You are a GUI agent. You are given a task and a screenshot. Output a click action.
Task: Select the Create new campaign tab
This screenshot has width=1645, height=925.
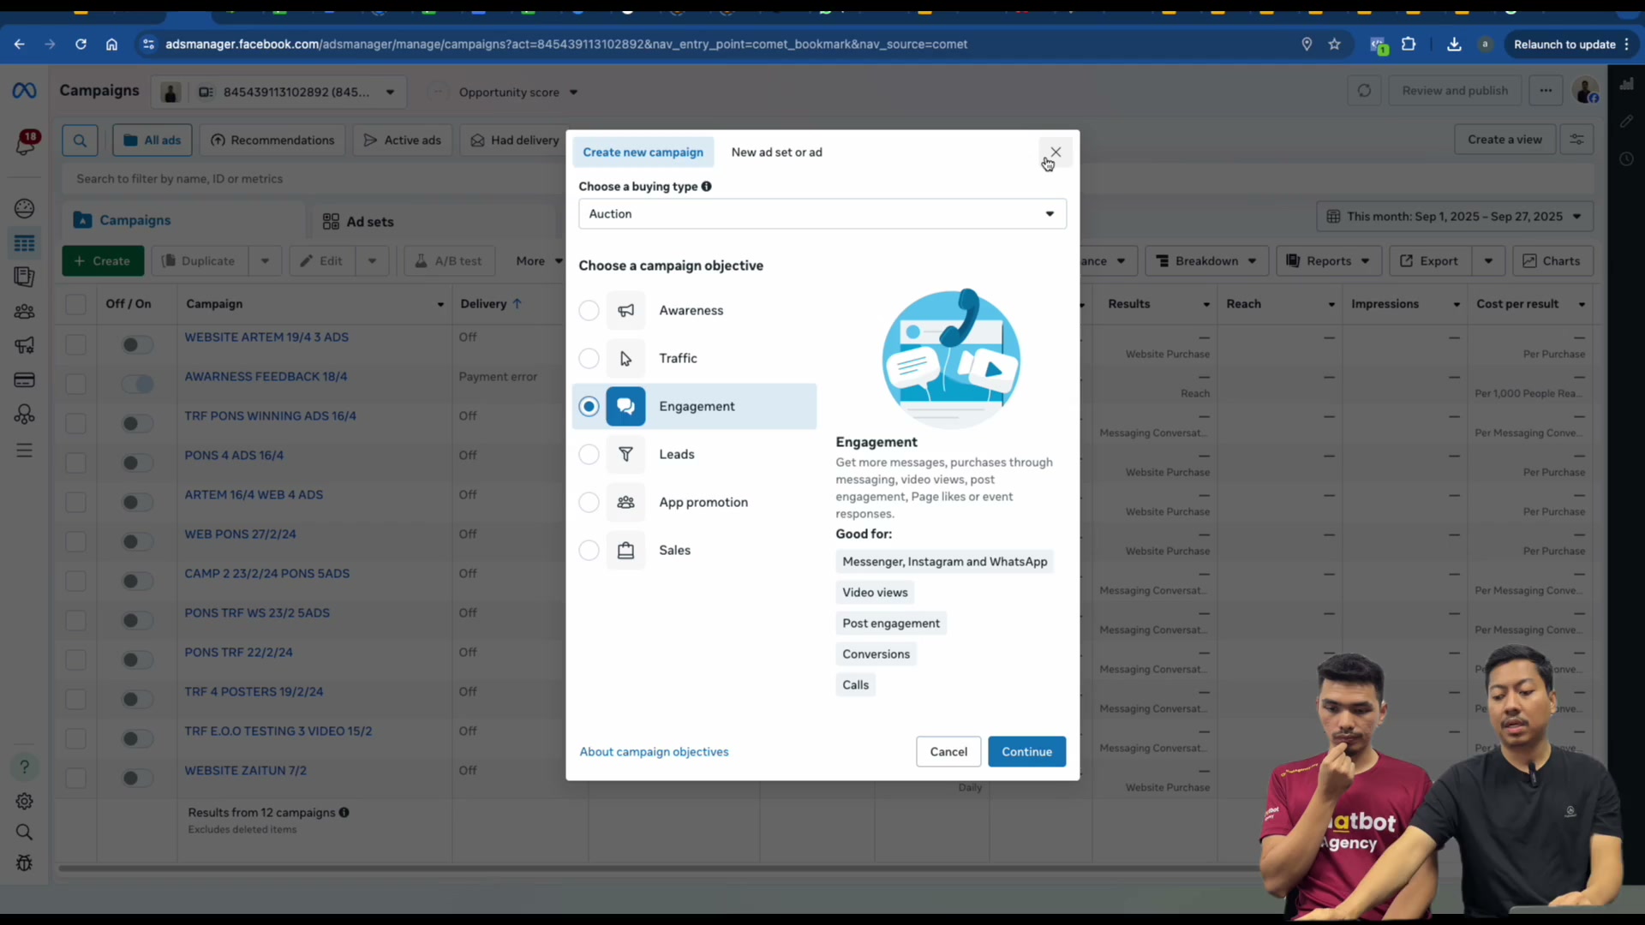(643, 152)
